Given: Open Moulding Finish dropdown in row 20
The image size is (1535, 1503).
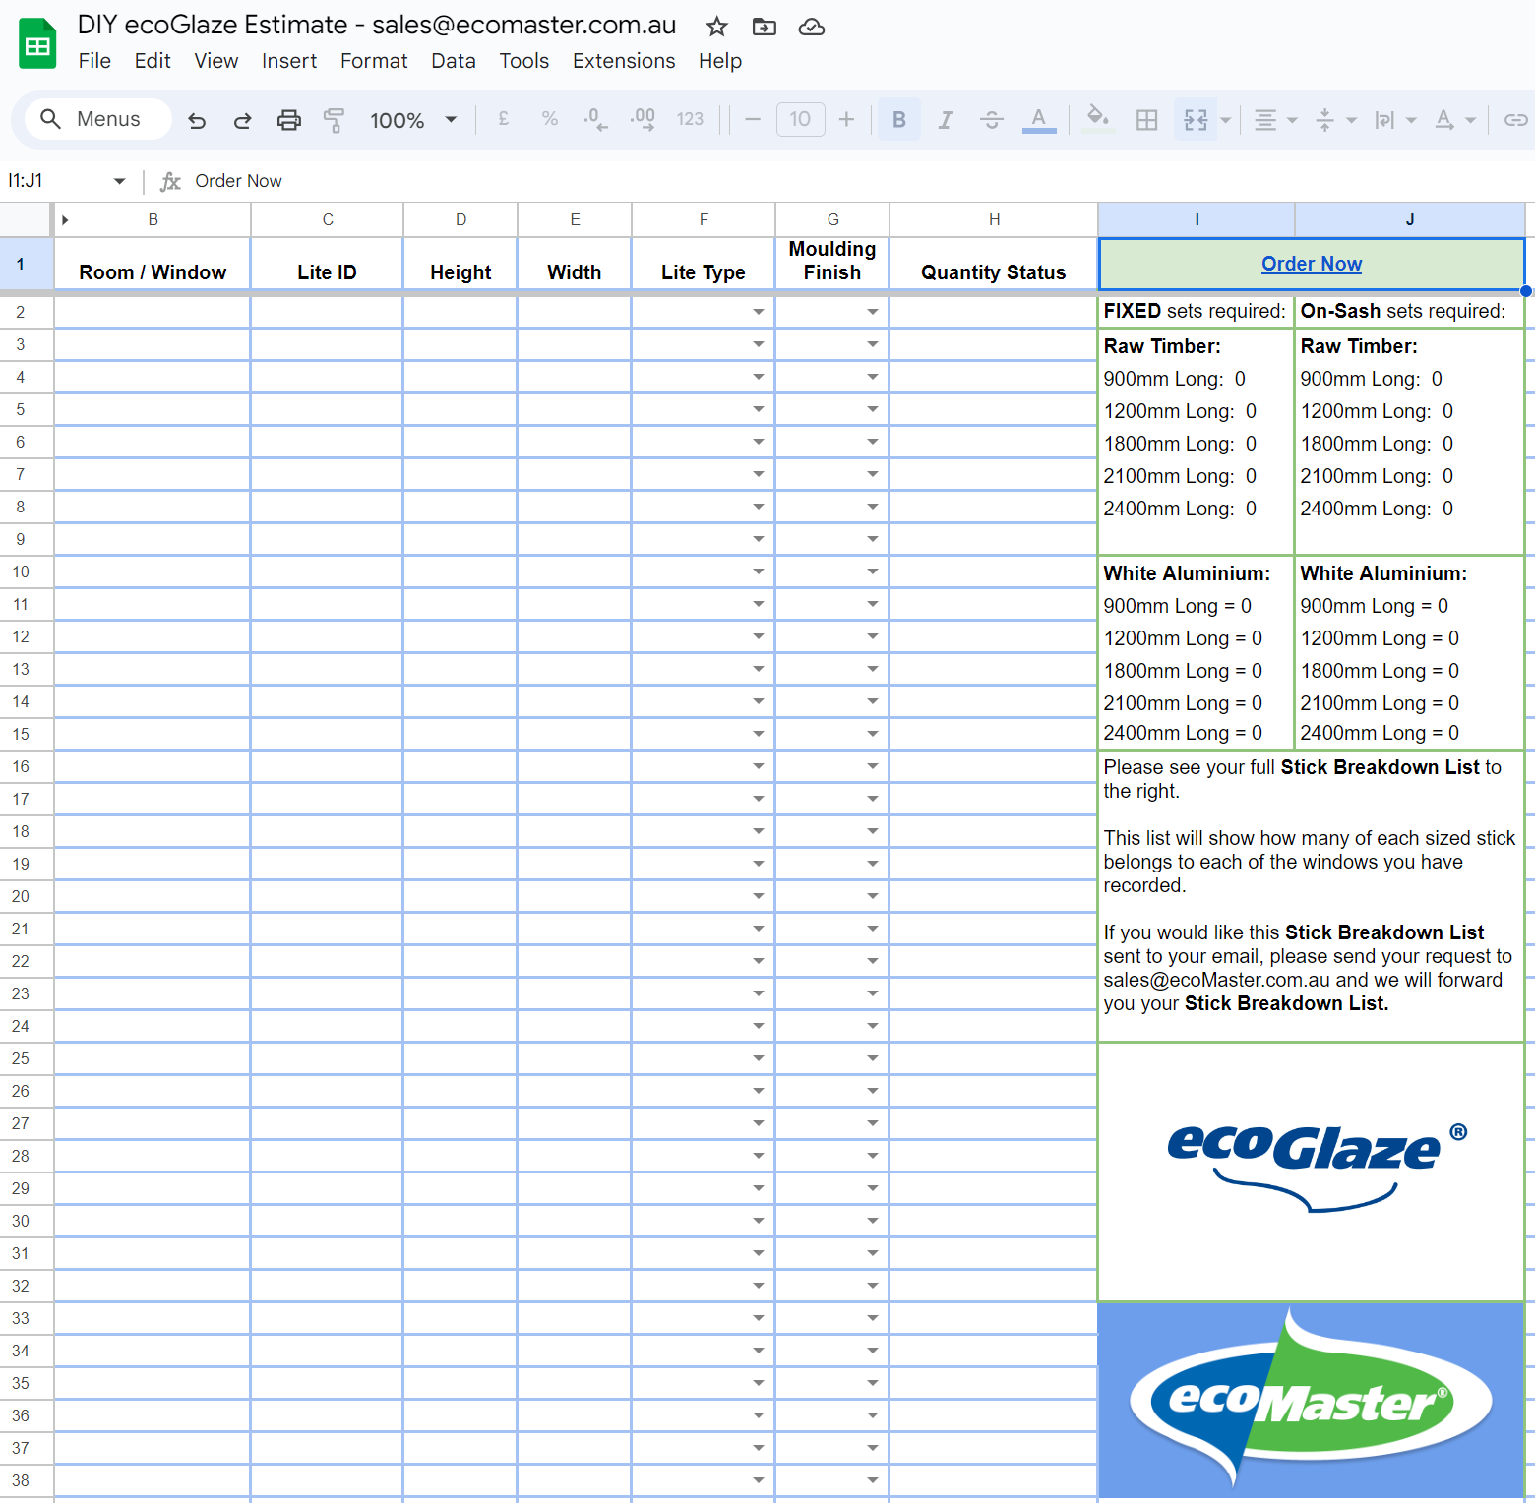Looking at the screenshot, I should [872, 896].
